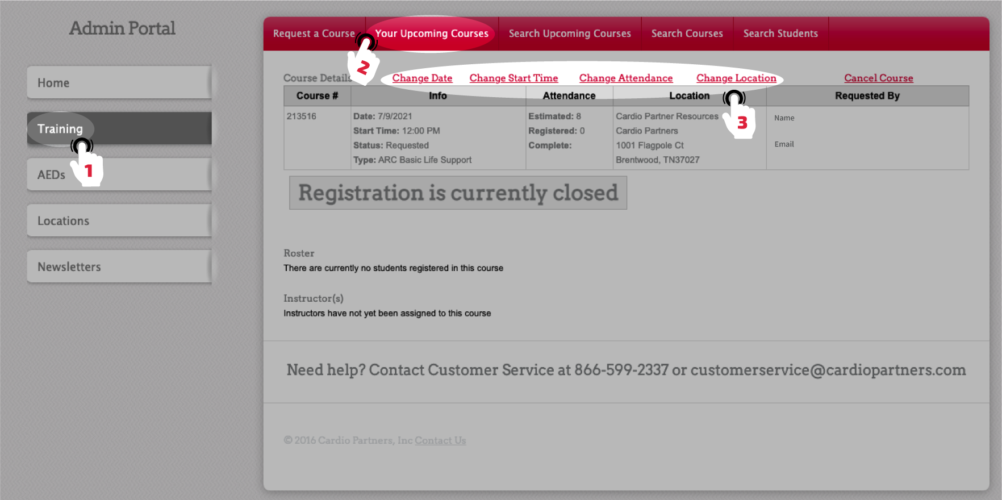Switch to the Request a Course tab
This screenshot has height=500, width=1002.
(314, 34)
